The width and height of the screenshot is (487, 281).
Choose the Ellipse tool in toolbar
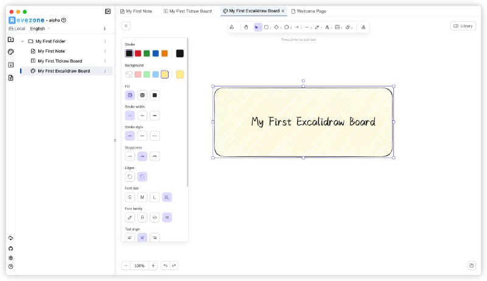pos(287,27)
